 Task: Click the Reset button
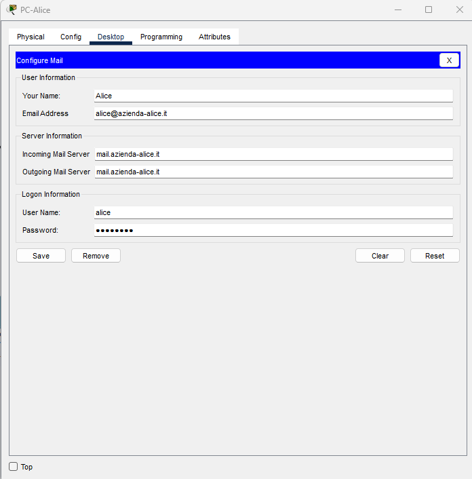pyautogui.click(x=435, y=256)
